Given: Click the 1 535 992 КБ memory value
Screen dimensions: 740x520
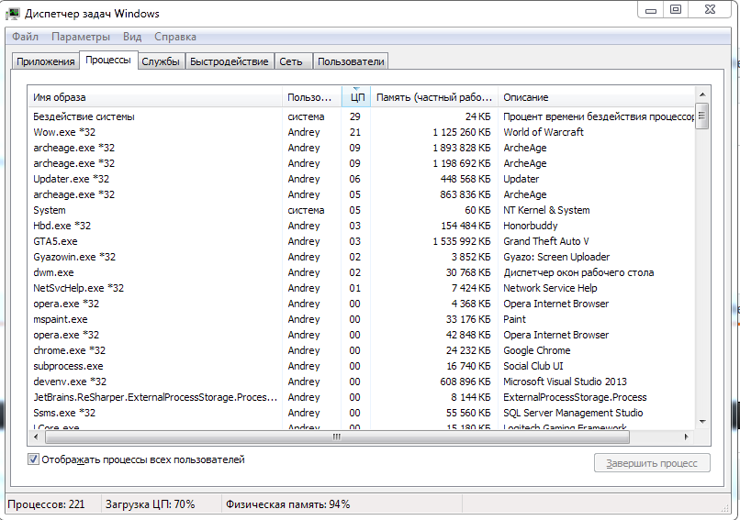Looking at the screenshot, I should pos(462,241).
